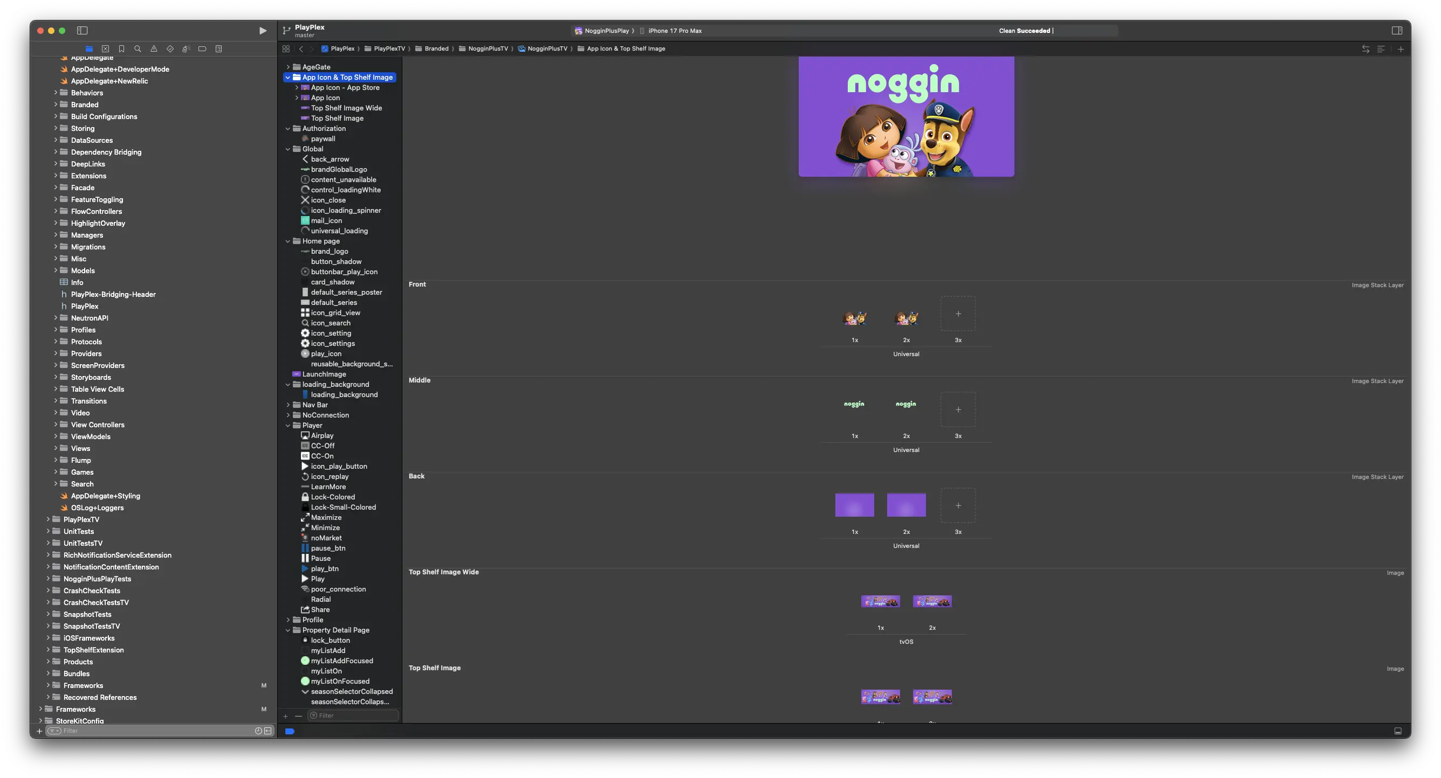Open the Report navigator list icon
This screenshot has height=778, width=1441.
click(x=219, y=48)
